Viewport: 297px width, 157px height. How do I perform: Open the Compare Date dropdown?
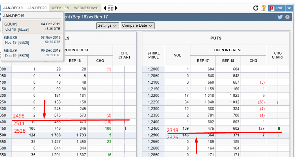click(138, 25)
